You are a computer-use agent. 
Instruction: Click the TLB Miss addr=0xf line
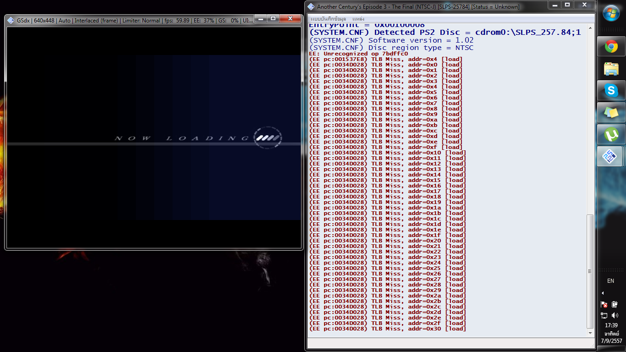coord(386,147)
